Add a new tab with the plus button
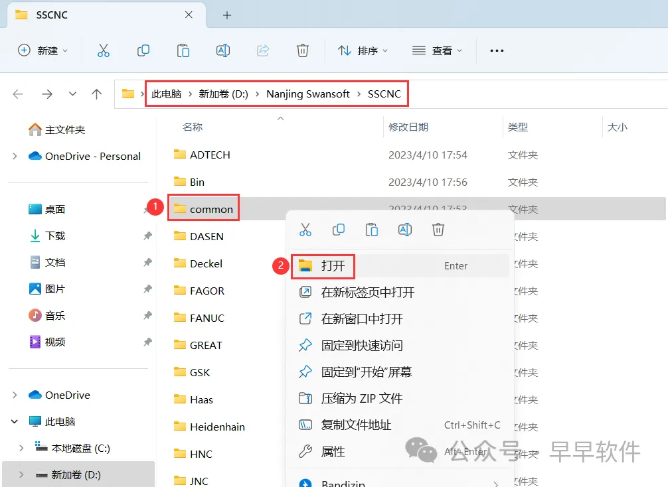 [x=227, y=15]
